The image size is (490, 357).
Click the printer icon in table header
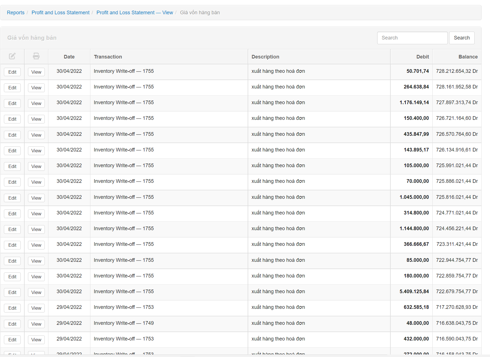pyautogui.click(x=36, y=56)
